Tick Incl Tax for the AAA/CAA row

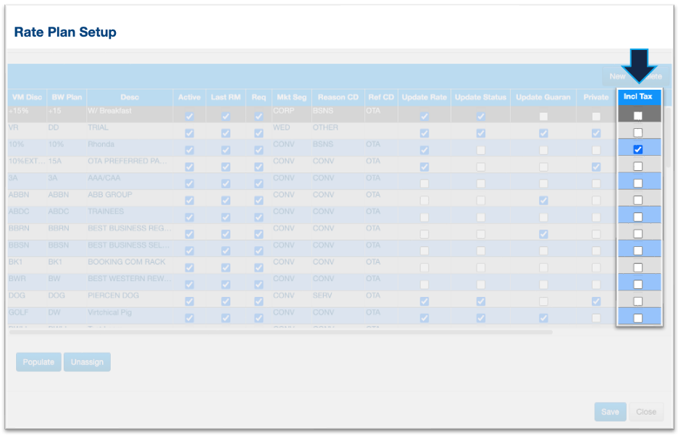637,183
